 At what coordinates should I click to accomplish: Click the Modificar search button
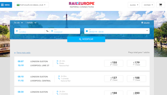[x=86, y=39]
